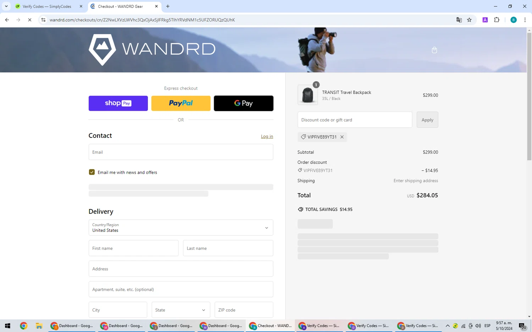Show hidden system tray icons
Screen dimensions: 532x332
click(x=448, y=326)
